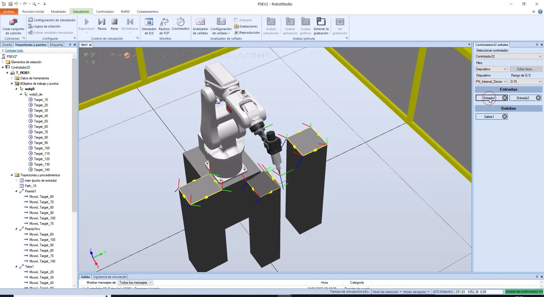Toggle Rastreo de TCP
Image resolution: width=544 pixels, height=297 pixels.
(164, 26)
